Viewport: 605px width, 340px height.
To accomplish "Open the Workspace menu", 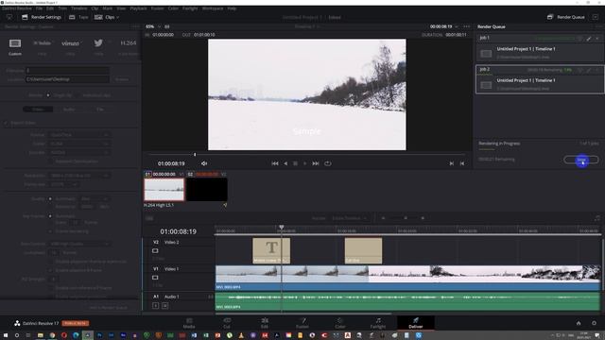I will coord(213,8).
